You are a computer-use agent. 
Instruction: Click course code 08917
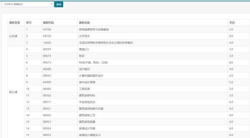point(47,102)
